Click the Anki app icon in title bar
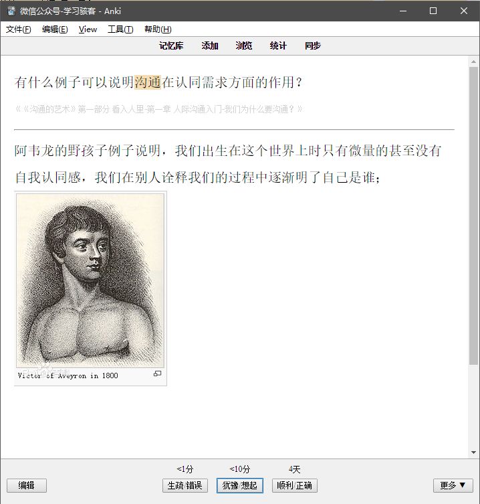 click(x=11, y=11)
